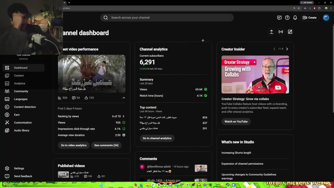
Task: Open the latest video thumbnail
Action: click(92, 74)
